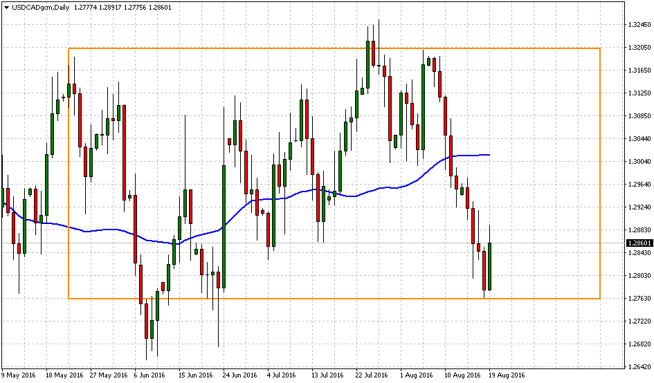Click the 1.29640 price axis label
Image resolution: width=654 pixels, height=383 pixels.
639,184
